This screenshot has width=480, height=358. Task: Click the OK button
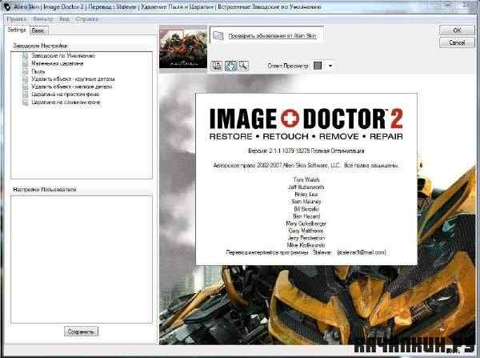coord(457,30)
